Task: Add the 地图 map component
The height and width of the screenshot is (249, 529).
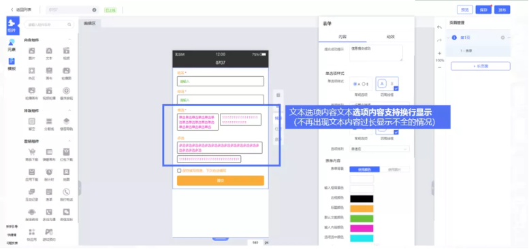Action: point(67,174)
